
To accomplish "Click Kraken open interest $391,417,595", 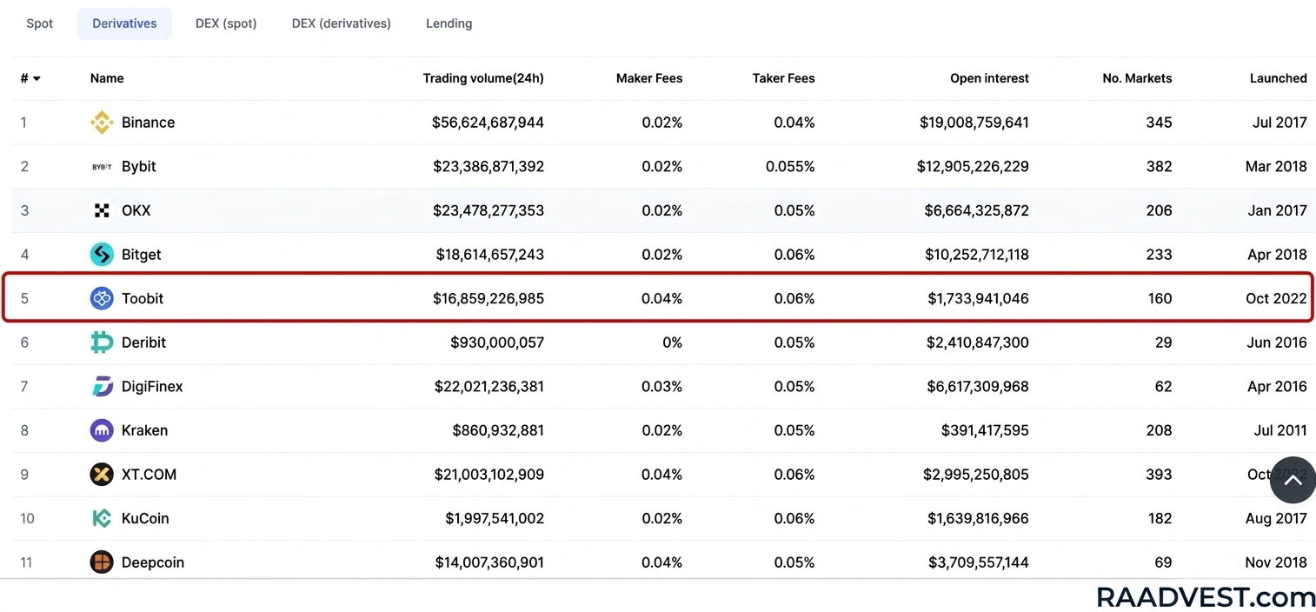I will point(985,430).
